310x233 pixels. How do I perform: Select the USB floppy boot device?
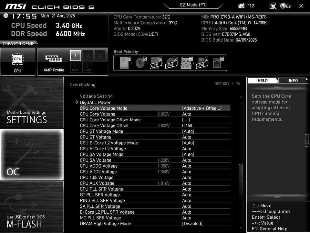click(x=202, y=63)
